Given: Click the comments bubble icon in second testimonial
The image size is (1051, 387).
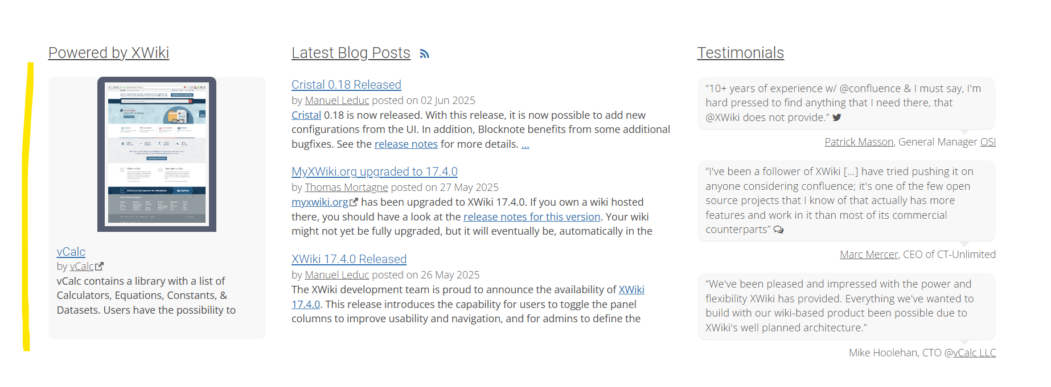Looking at the screenshot, I should (778, 230).
